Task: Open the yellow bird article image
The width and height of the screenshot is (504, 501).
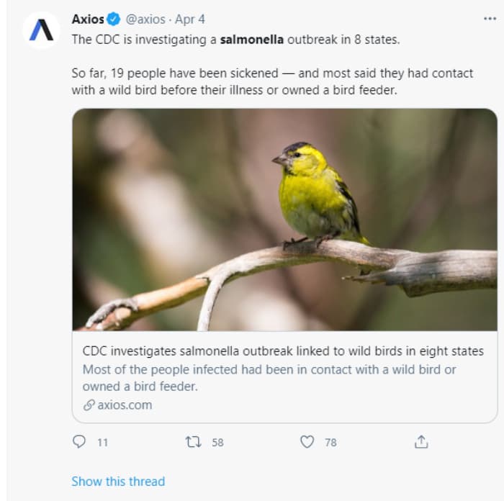Action: [x=284, y=219]
